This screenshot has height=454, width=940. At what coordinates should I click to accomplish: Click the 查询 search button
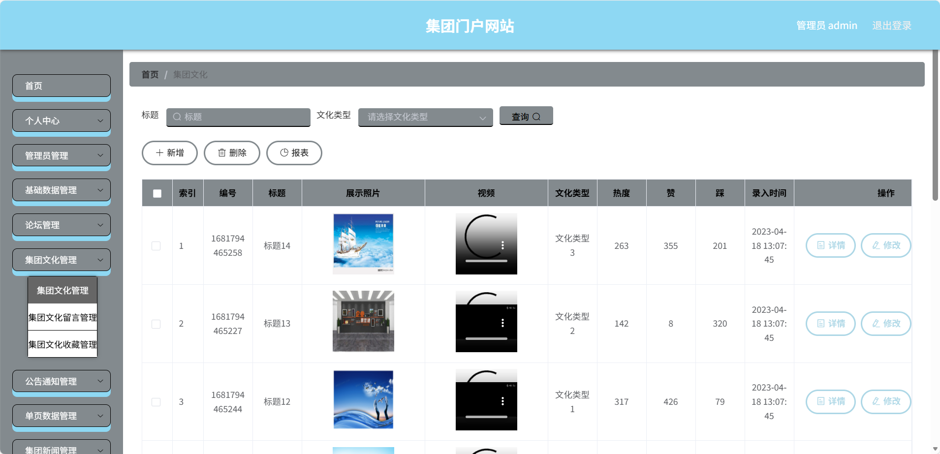(526, 116)
